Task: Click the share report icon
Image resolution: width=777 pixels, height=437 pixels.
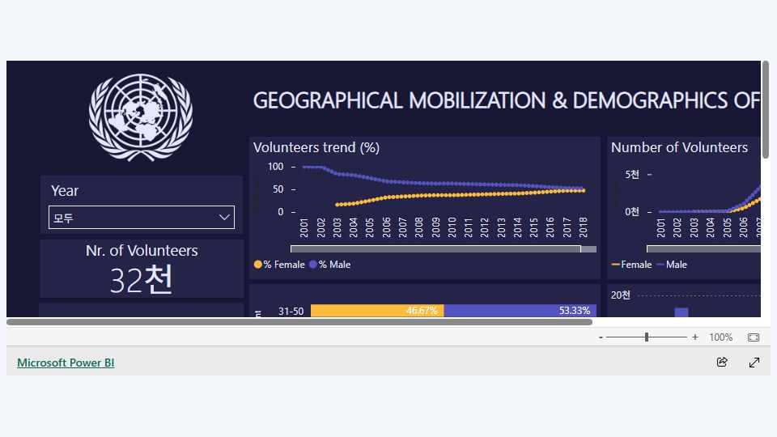Action: [722, 363]
